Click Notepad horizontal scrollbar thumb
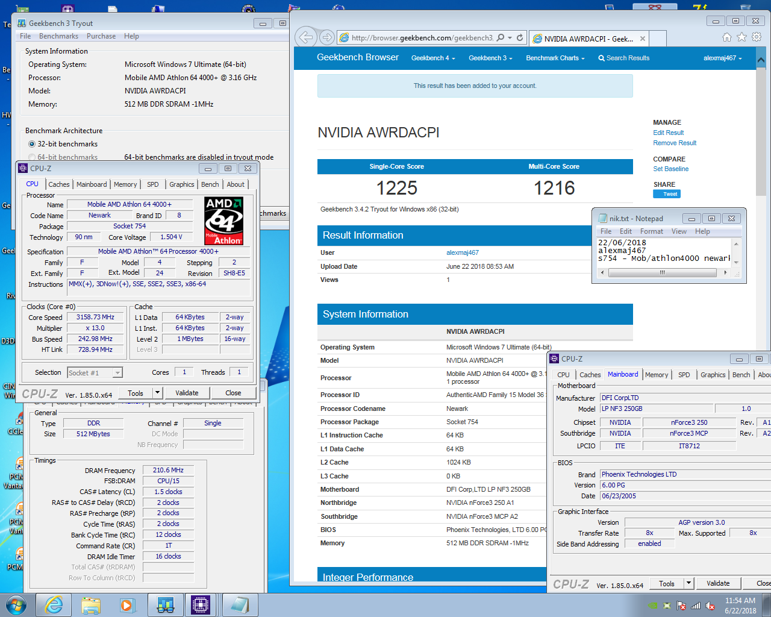The image size is (771, 617). 663,272
